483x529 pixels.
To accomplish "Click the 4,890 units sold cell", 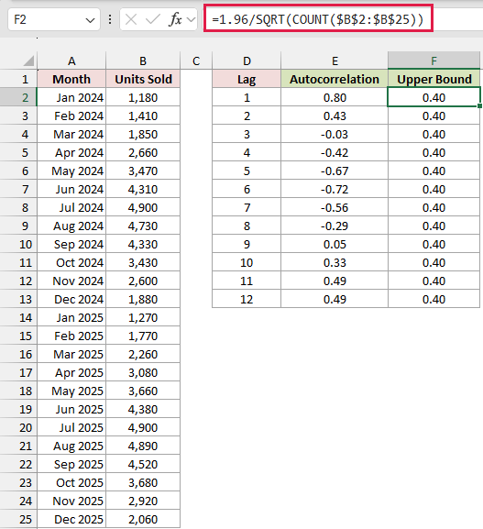I will [x=143, y=446].
